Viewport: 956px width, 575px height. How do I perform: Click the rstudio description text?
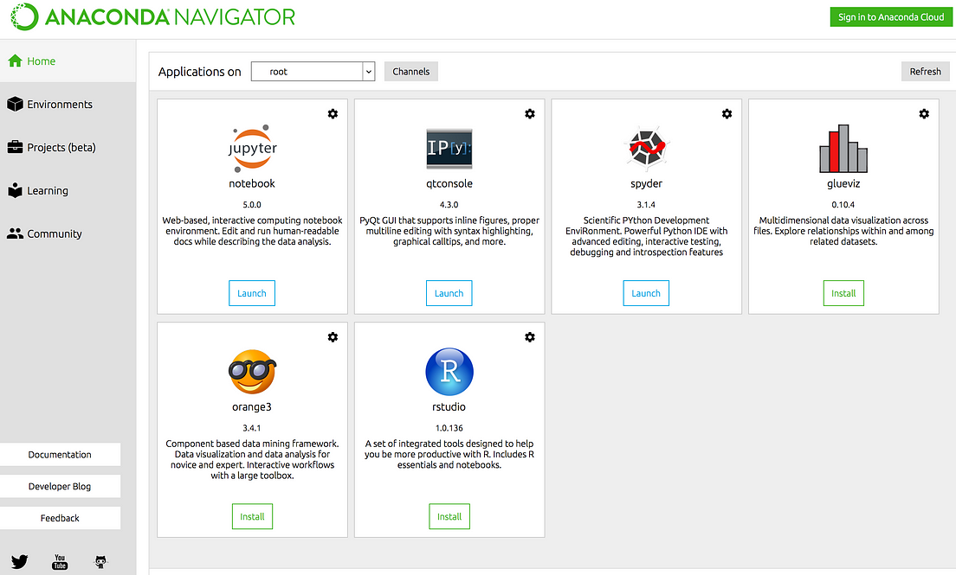tap(449, 455)
